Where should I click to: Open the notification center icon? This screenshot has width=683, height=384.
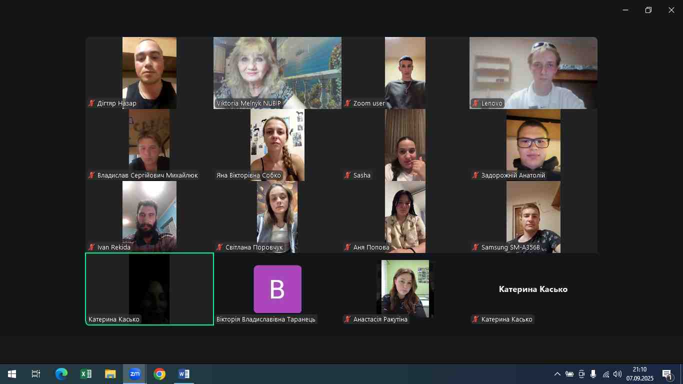[667, 374]
